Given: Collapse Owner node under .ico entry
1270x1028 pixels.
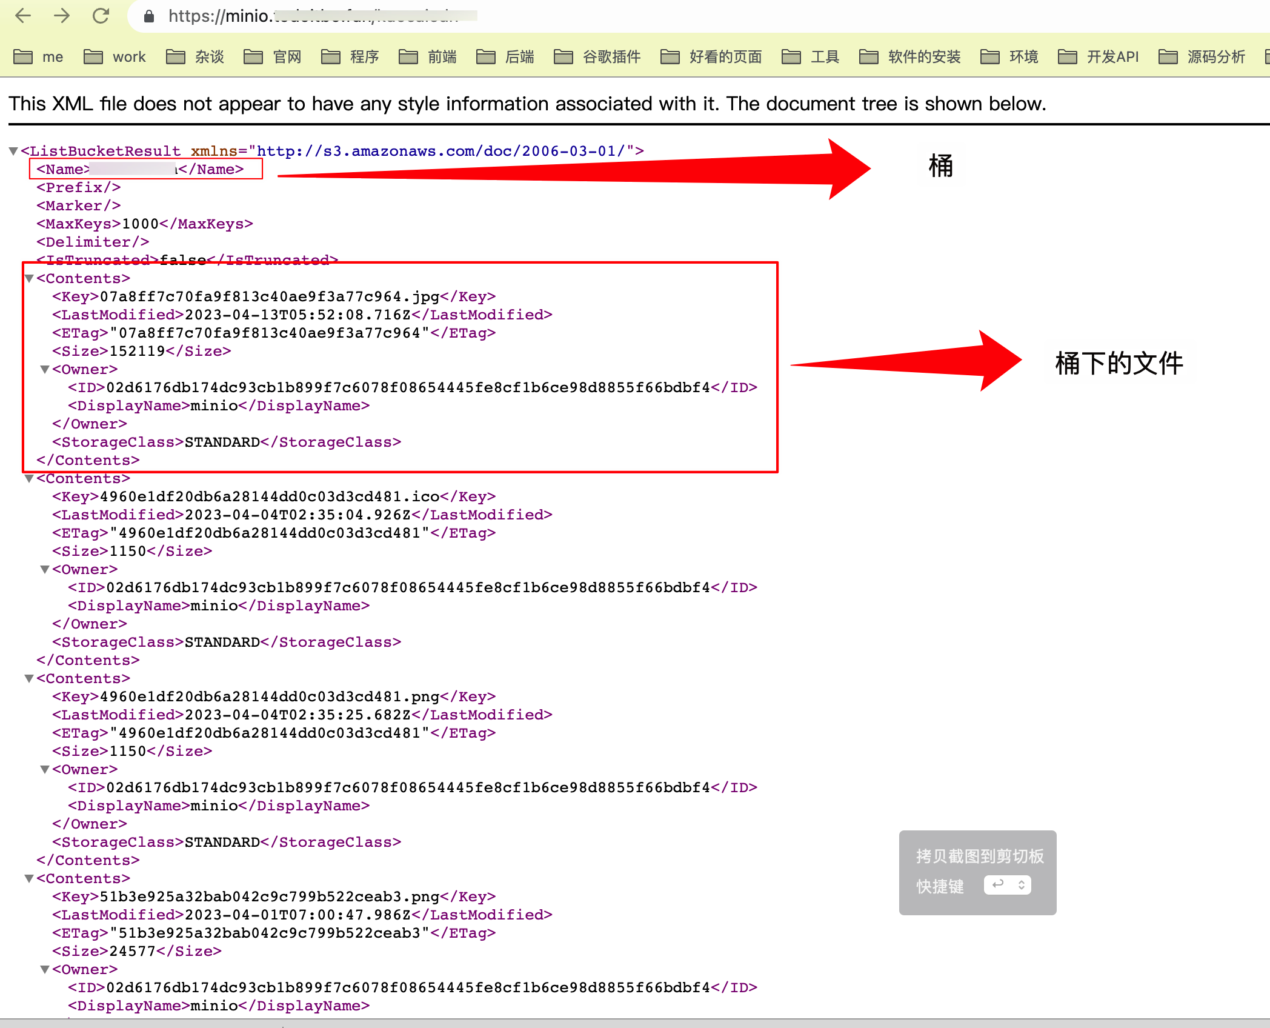Looking at the screenshot, I should coord(45,570).
